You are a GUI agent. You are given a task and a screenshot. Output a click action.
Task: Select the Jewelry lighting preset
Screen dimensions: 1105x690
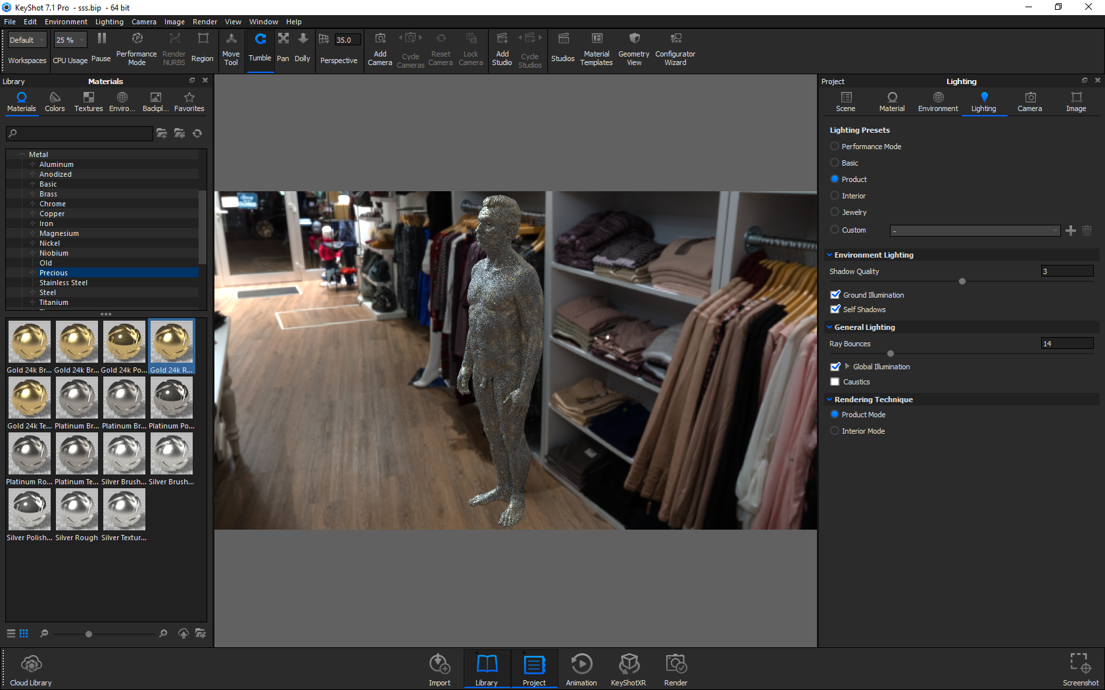[835, 212]
